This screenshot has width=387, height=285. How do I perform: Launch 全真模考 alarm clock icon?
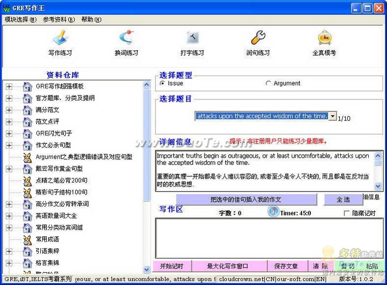[325, 38]
